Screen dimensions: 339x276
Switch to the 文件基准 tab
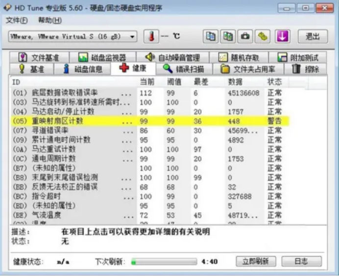pos(39,57)
